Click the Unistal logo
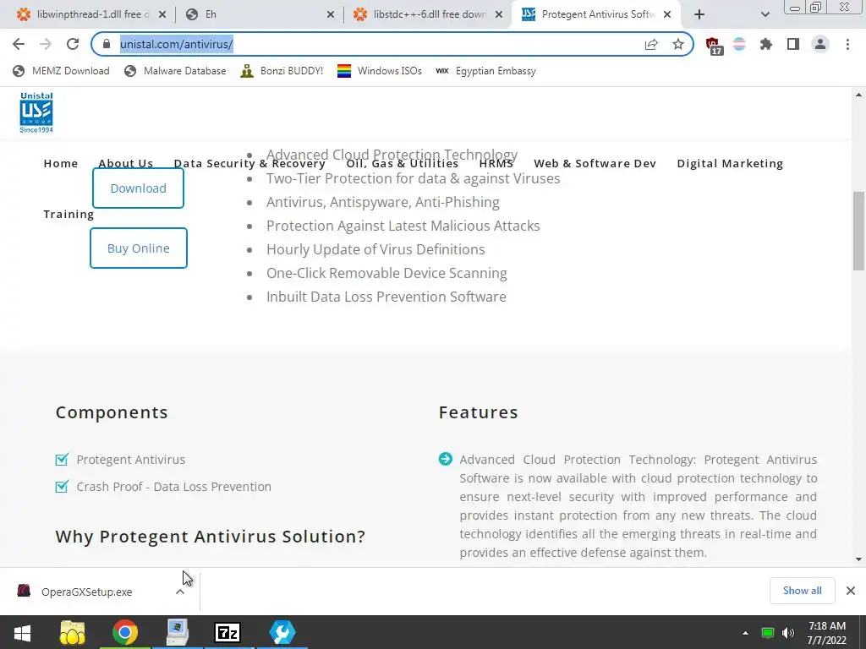866x649 pixels. (x=36, y=112)
